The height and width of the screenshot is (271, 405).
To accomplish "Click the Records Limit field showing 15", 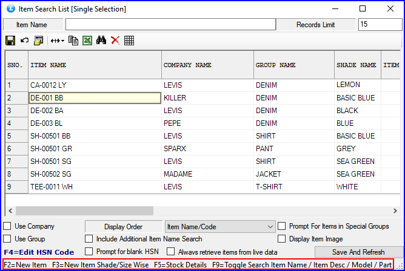I will [380, 24].
